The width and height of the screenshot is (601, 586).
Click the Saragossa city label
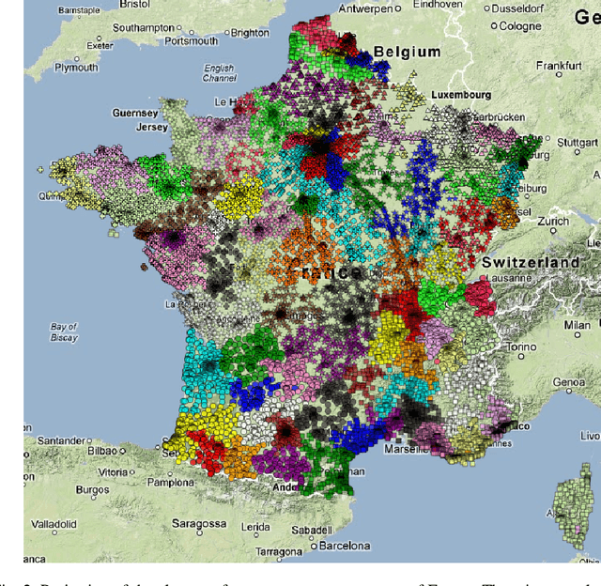point(193,523)
